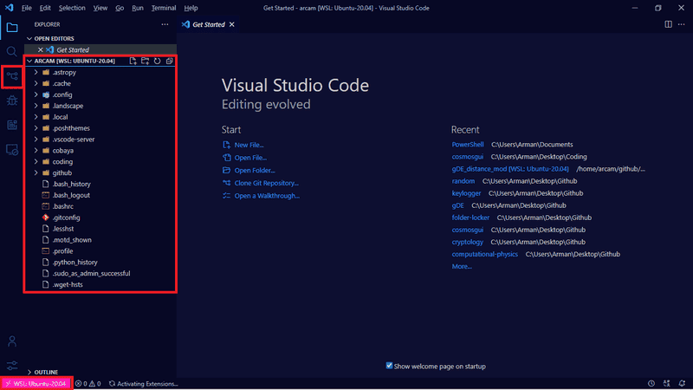This screenshot has height=390, width=693.
Task: Open the Help menu
Action: (191, 8)
